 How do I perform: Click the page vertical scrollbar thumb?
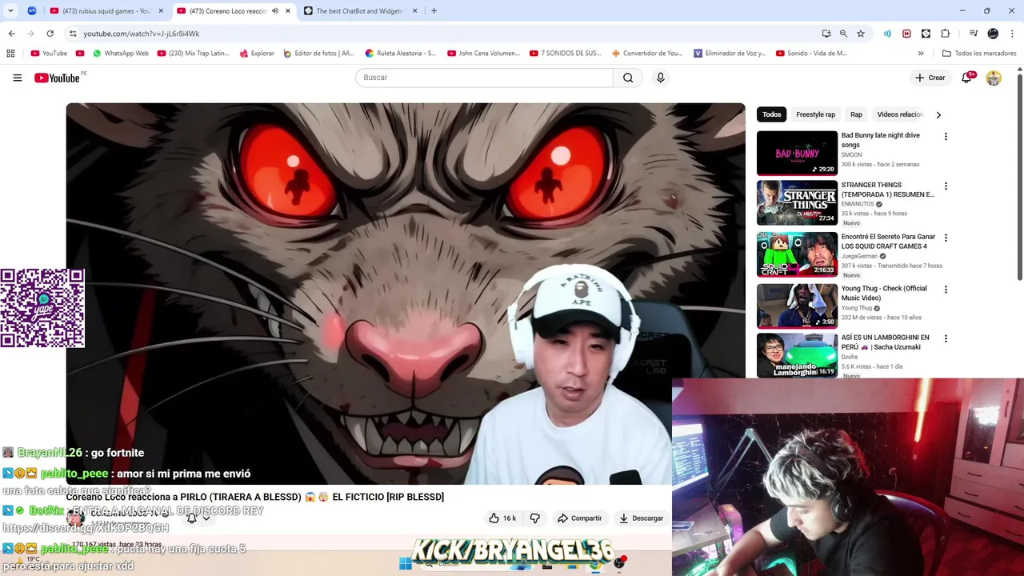point(1020,176)
